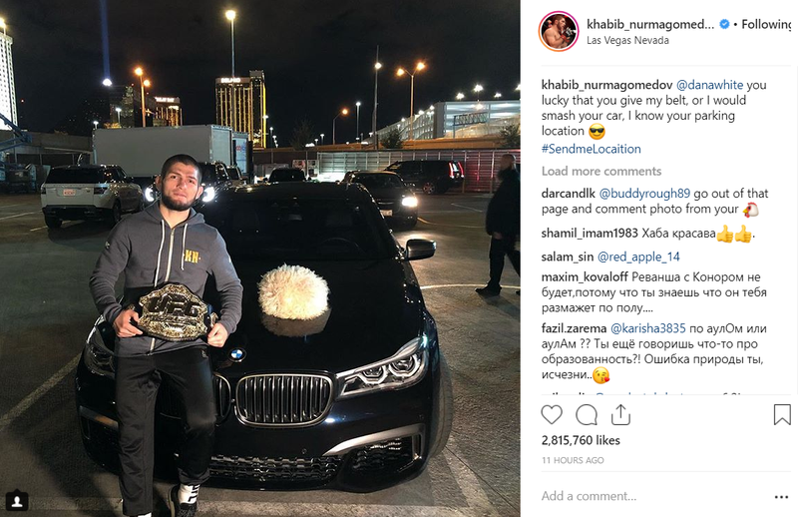The image size is (798, 517).
Task: Toggle the Following button
Action: [768, 24]
